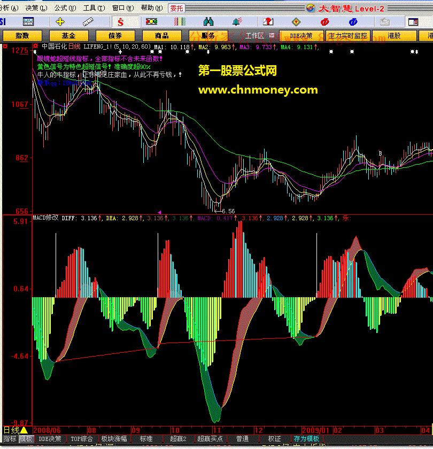Click the small magenta arrow above MACD panel
The width and height of the screenshot is (433, 449).
[159, 212]
